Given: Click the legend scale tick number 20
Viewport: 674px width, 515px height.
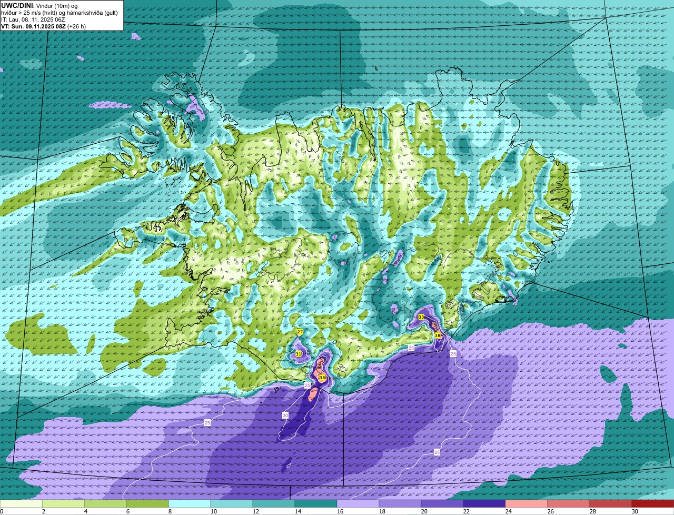Looking at the screenshot, I should click(423, 511).
